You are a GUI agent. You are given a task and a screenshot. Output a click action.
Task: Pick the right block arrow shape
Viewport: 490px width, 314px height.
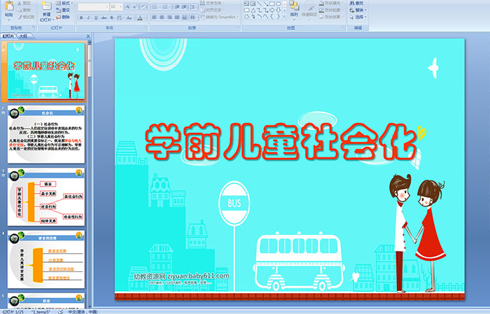click(x=272, y=10)
